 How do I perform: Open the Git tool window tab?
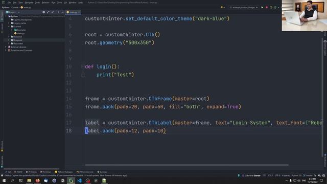click(8, 172)
